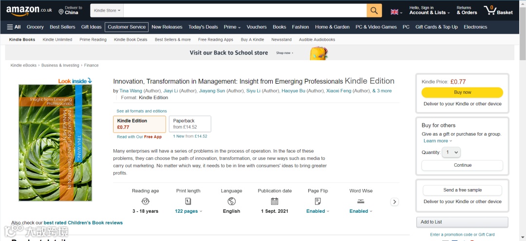526x241 pixels.
Task: Click Send a free sample button
Action: pyautogui.click(x=462, y=190)
